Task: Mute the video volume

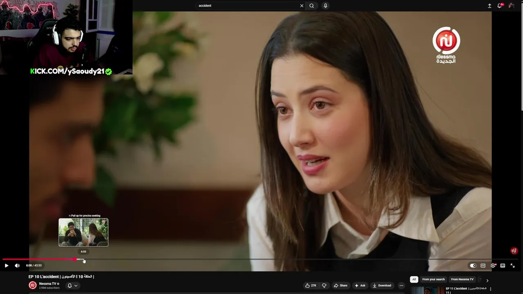Action: point(17,265)
